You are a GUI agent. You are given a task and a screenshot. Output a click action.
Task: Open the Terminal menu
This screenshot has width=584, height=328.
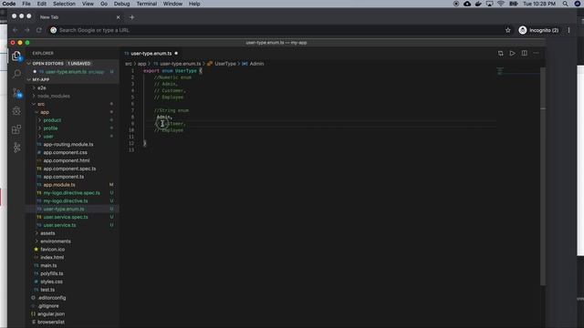click(146, 4)
